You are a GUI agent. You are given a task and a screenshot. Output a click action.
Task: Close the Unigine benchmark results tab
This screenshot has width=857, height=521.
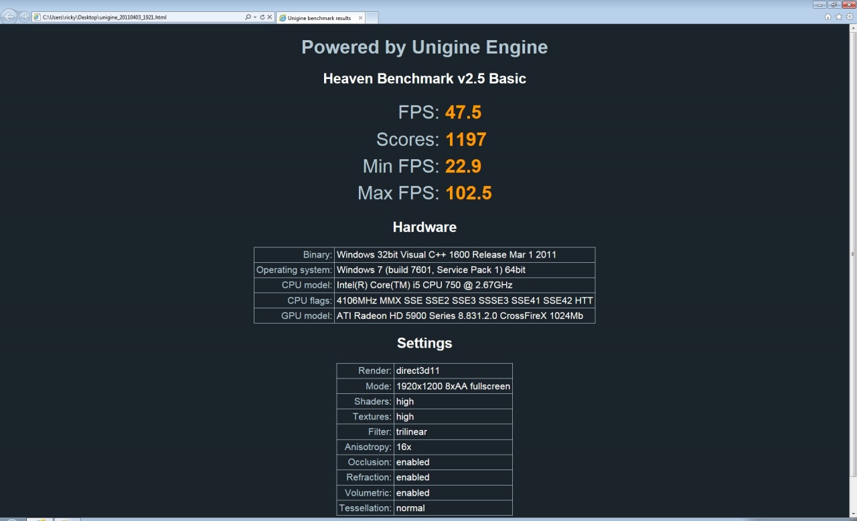click(x=359, y=18)
